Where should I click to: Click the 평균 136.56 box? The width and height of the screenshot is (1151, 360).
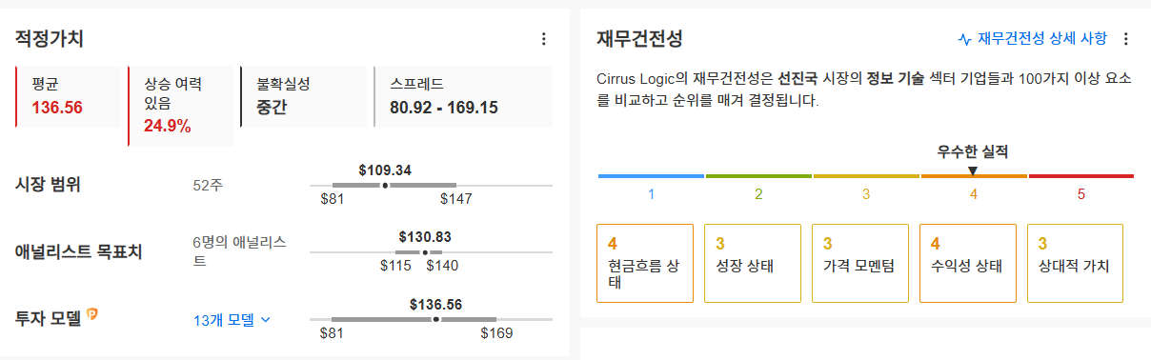pyautogui.click(x=69, y=96)
